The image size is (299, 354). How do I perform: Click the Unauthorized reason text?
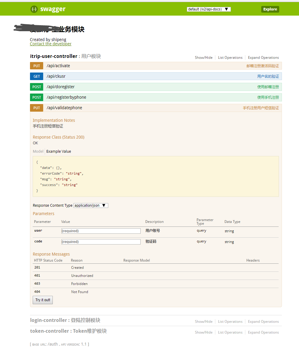click(82, 276)
